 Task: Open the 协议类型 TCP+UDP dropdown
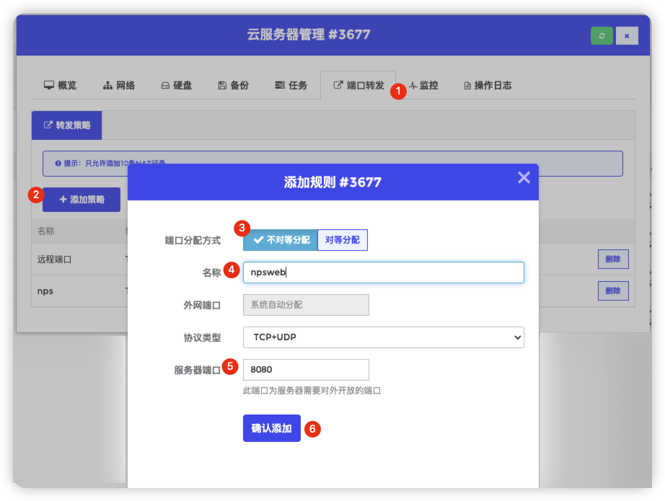pos(384,337)
